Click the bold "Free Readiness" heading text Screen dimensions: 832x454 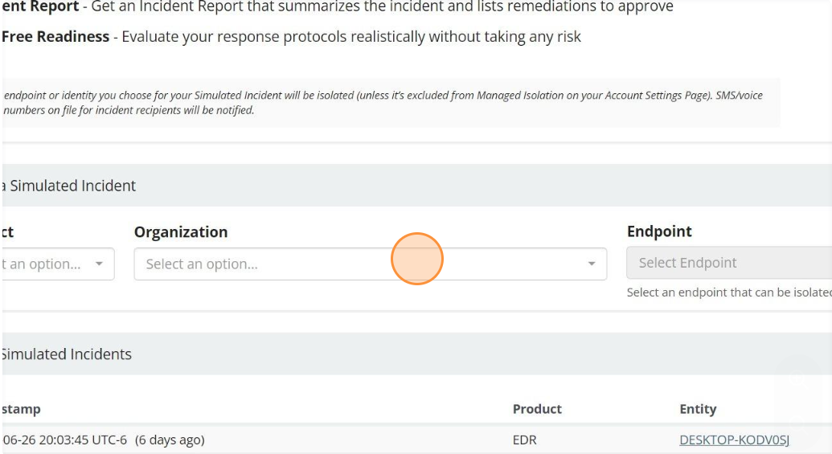[x=55, y=37]
